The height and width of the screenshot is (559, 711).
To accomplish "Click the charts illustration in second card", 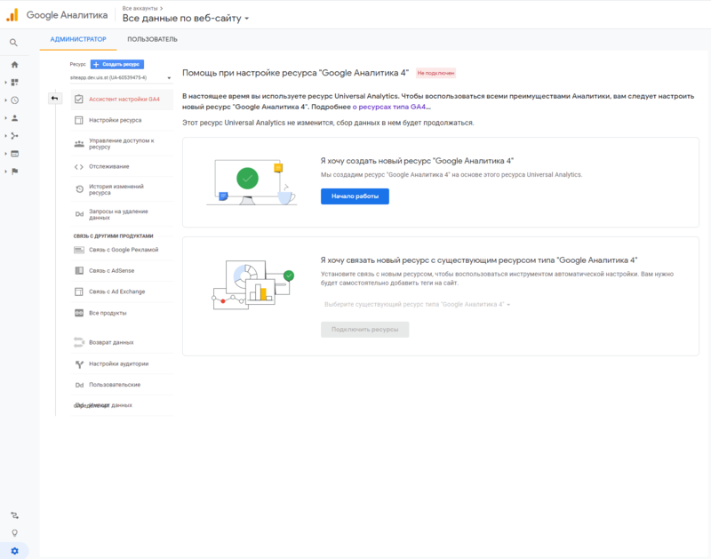I will [x=253, y=284].
